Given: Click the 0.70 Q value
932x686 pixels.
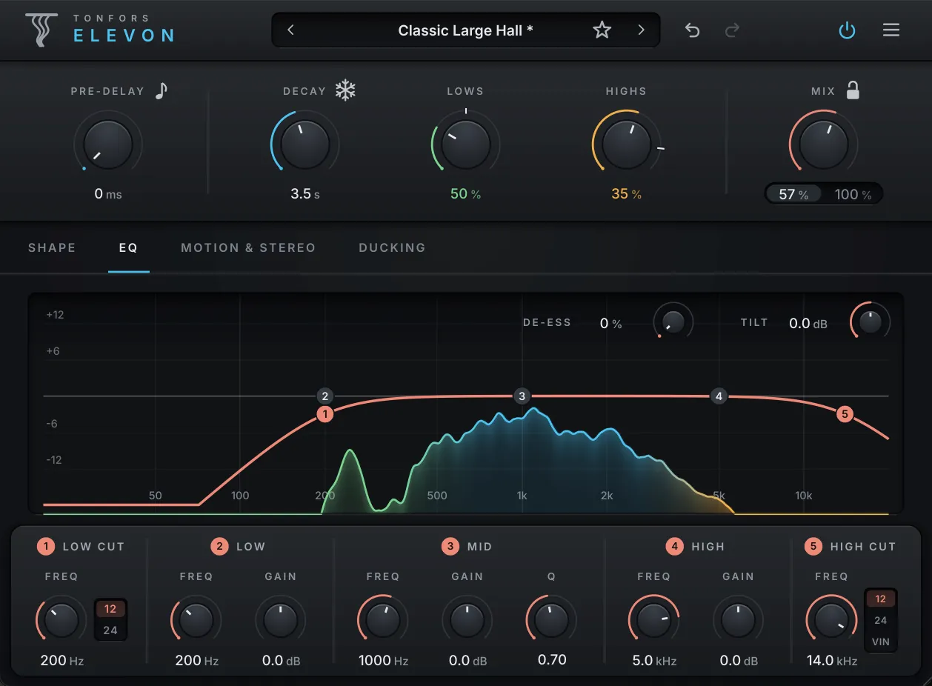Looking at the screenshot, I should tap(552, 660).
